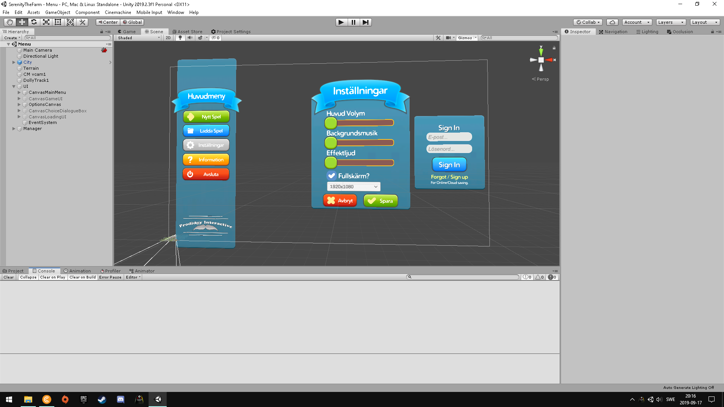Toggle Error Pause in console
This screenshot has height=407, width=724.
[x=110, y=277]
